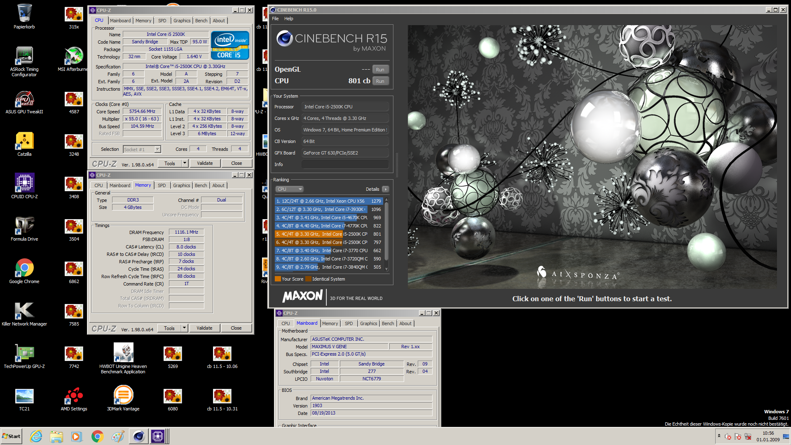The height and width of the screenshot is (445, 791).
Task: Click the Your Score orange legend swatch
Action: click(278, 279)
